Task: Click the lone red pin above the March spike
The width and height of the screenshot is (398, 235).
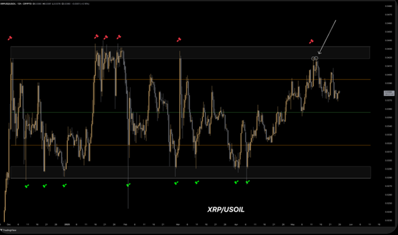Action: 179,39
